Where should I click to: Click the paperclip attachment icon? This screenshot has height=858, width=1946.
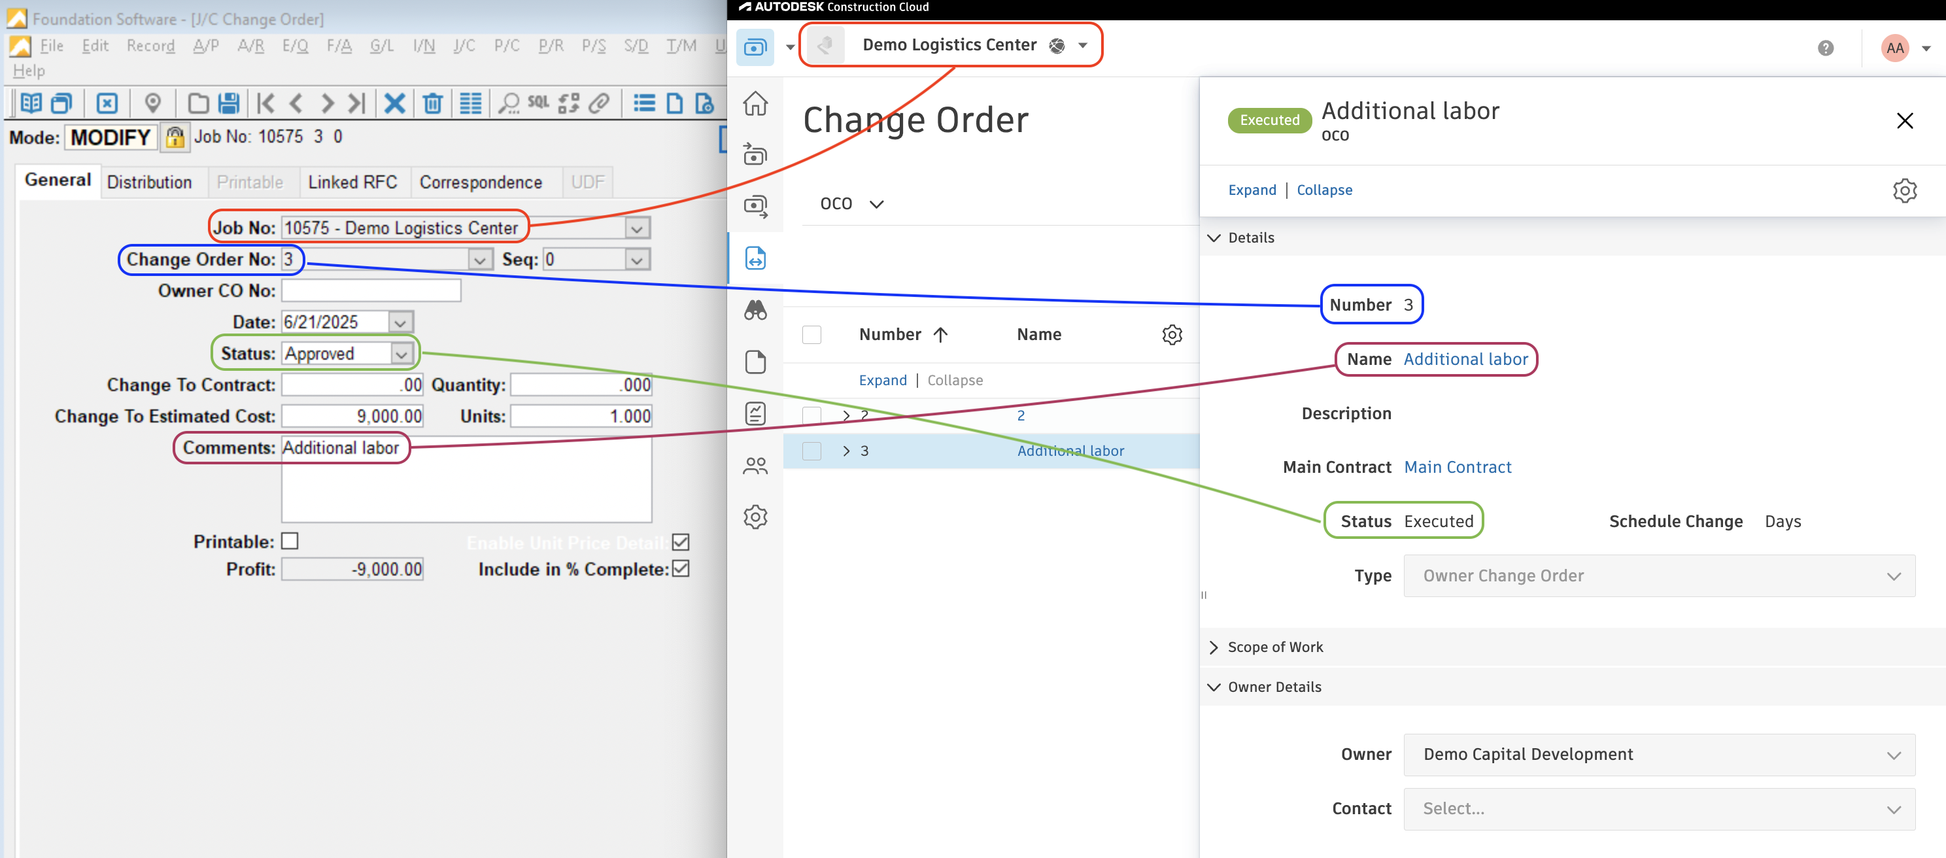599,103
